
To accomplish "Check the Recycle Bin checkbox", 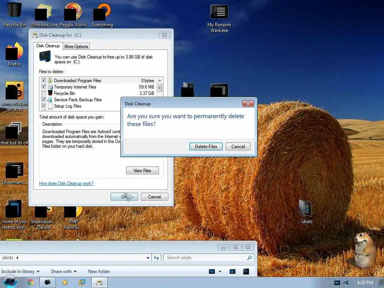I will (x=43, y=93).
